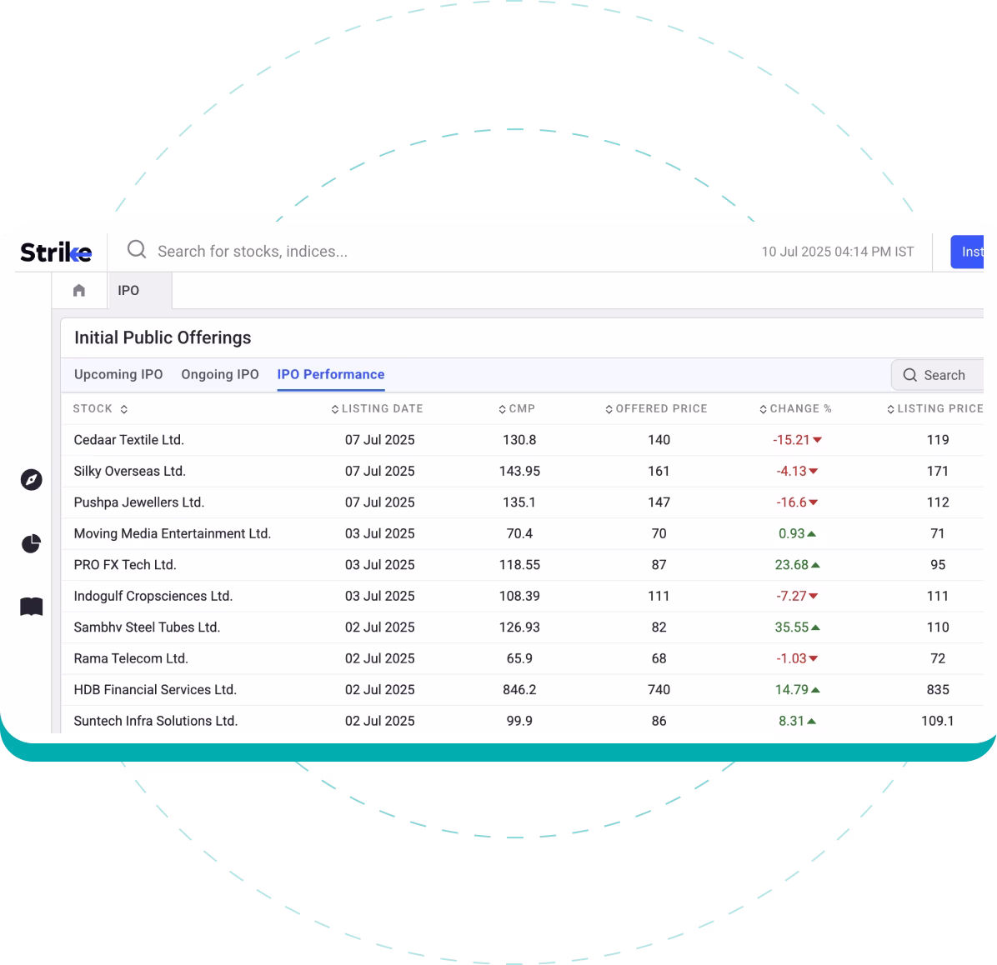Viewport: 997px width, 965px height.
Task: Select the IPO Performance tab
Action: pyautogui.click(x=331, y=375)
